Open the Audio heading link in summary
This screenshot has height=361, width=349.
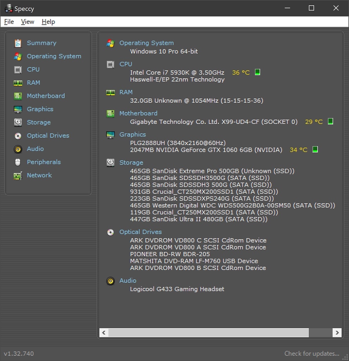[x=128, y=281]
